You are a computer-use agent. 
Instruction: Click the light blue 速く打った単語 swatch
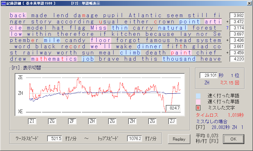(x=198, y=96)
